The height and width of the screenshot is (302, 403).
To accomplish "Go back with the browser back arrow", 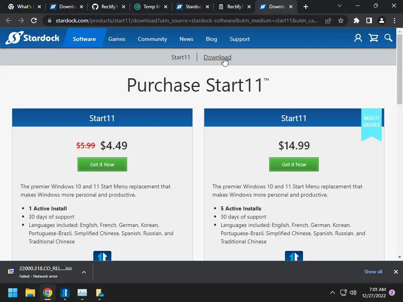I will coord(9,20).
